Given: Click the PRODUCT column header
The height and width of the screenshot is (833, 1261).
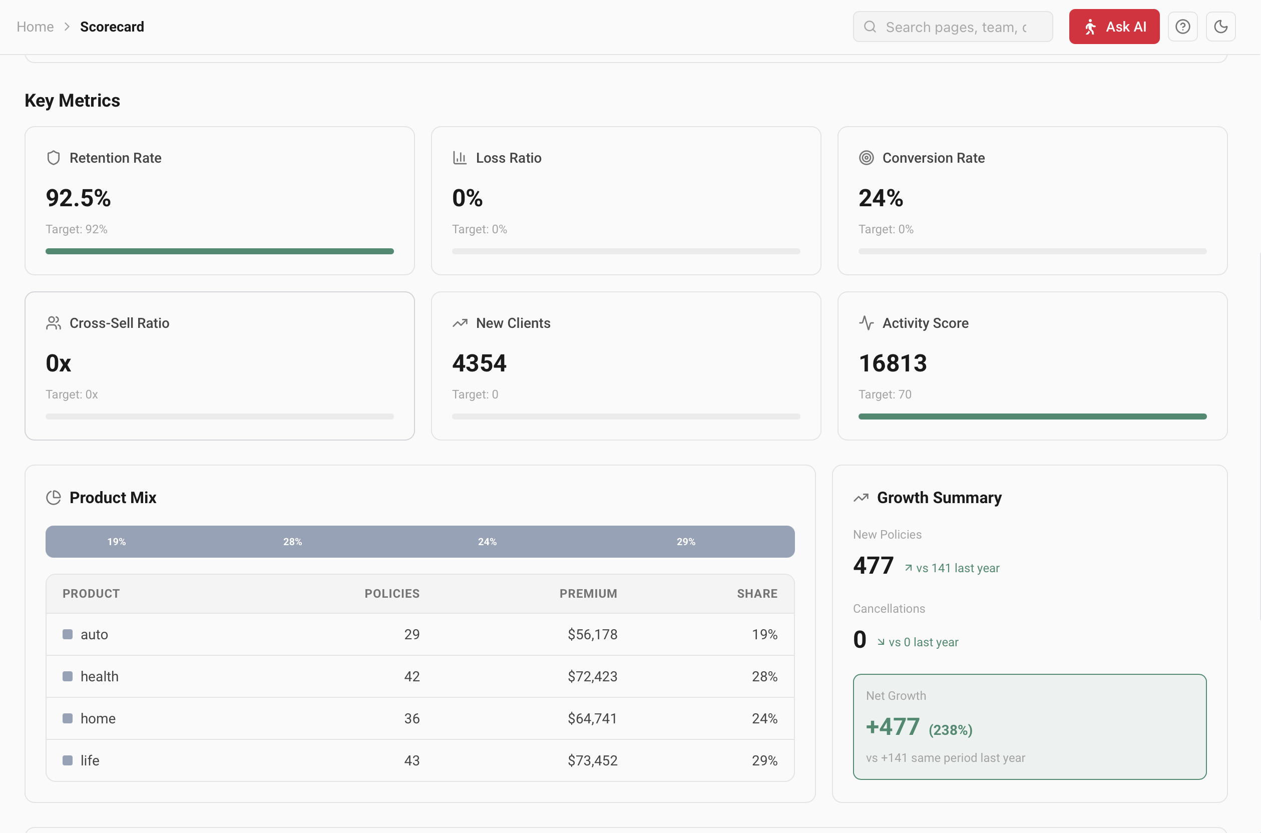Looking at the screenshot, I should tap(92, 593).
